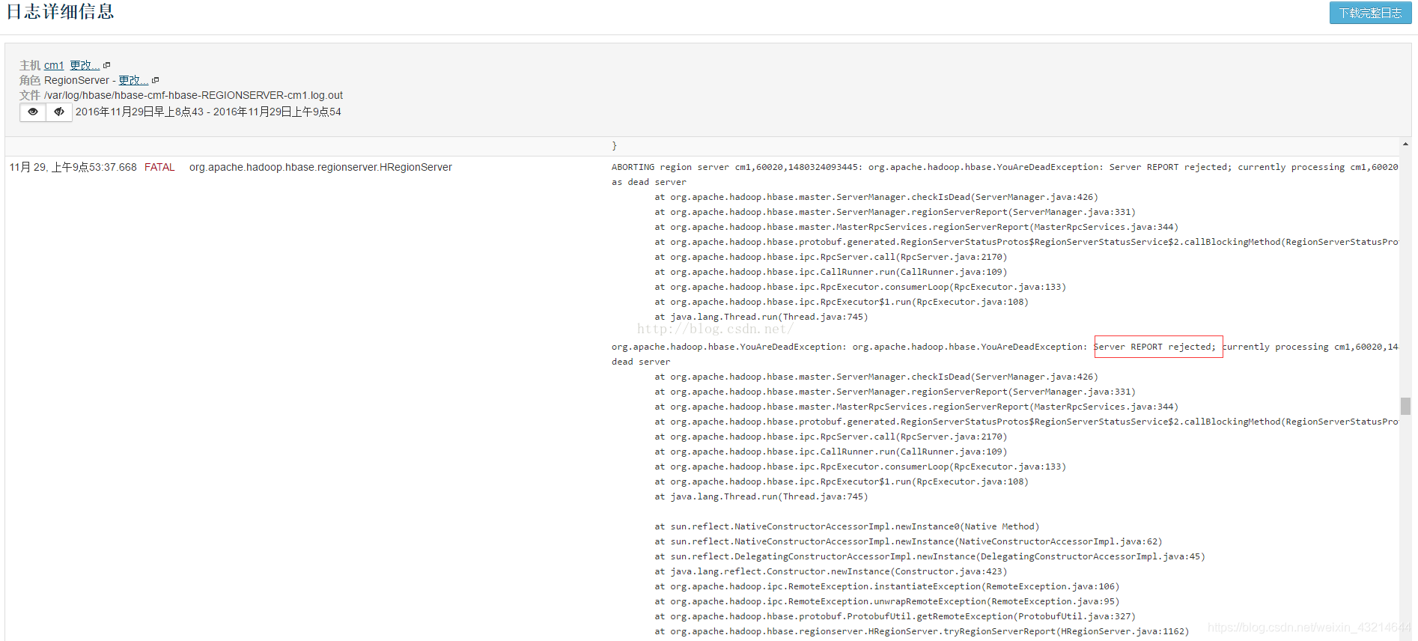1418x641 pixels.
Task: Select the log file path /var/log/hbase text
Action: click(193, 95)
